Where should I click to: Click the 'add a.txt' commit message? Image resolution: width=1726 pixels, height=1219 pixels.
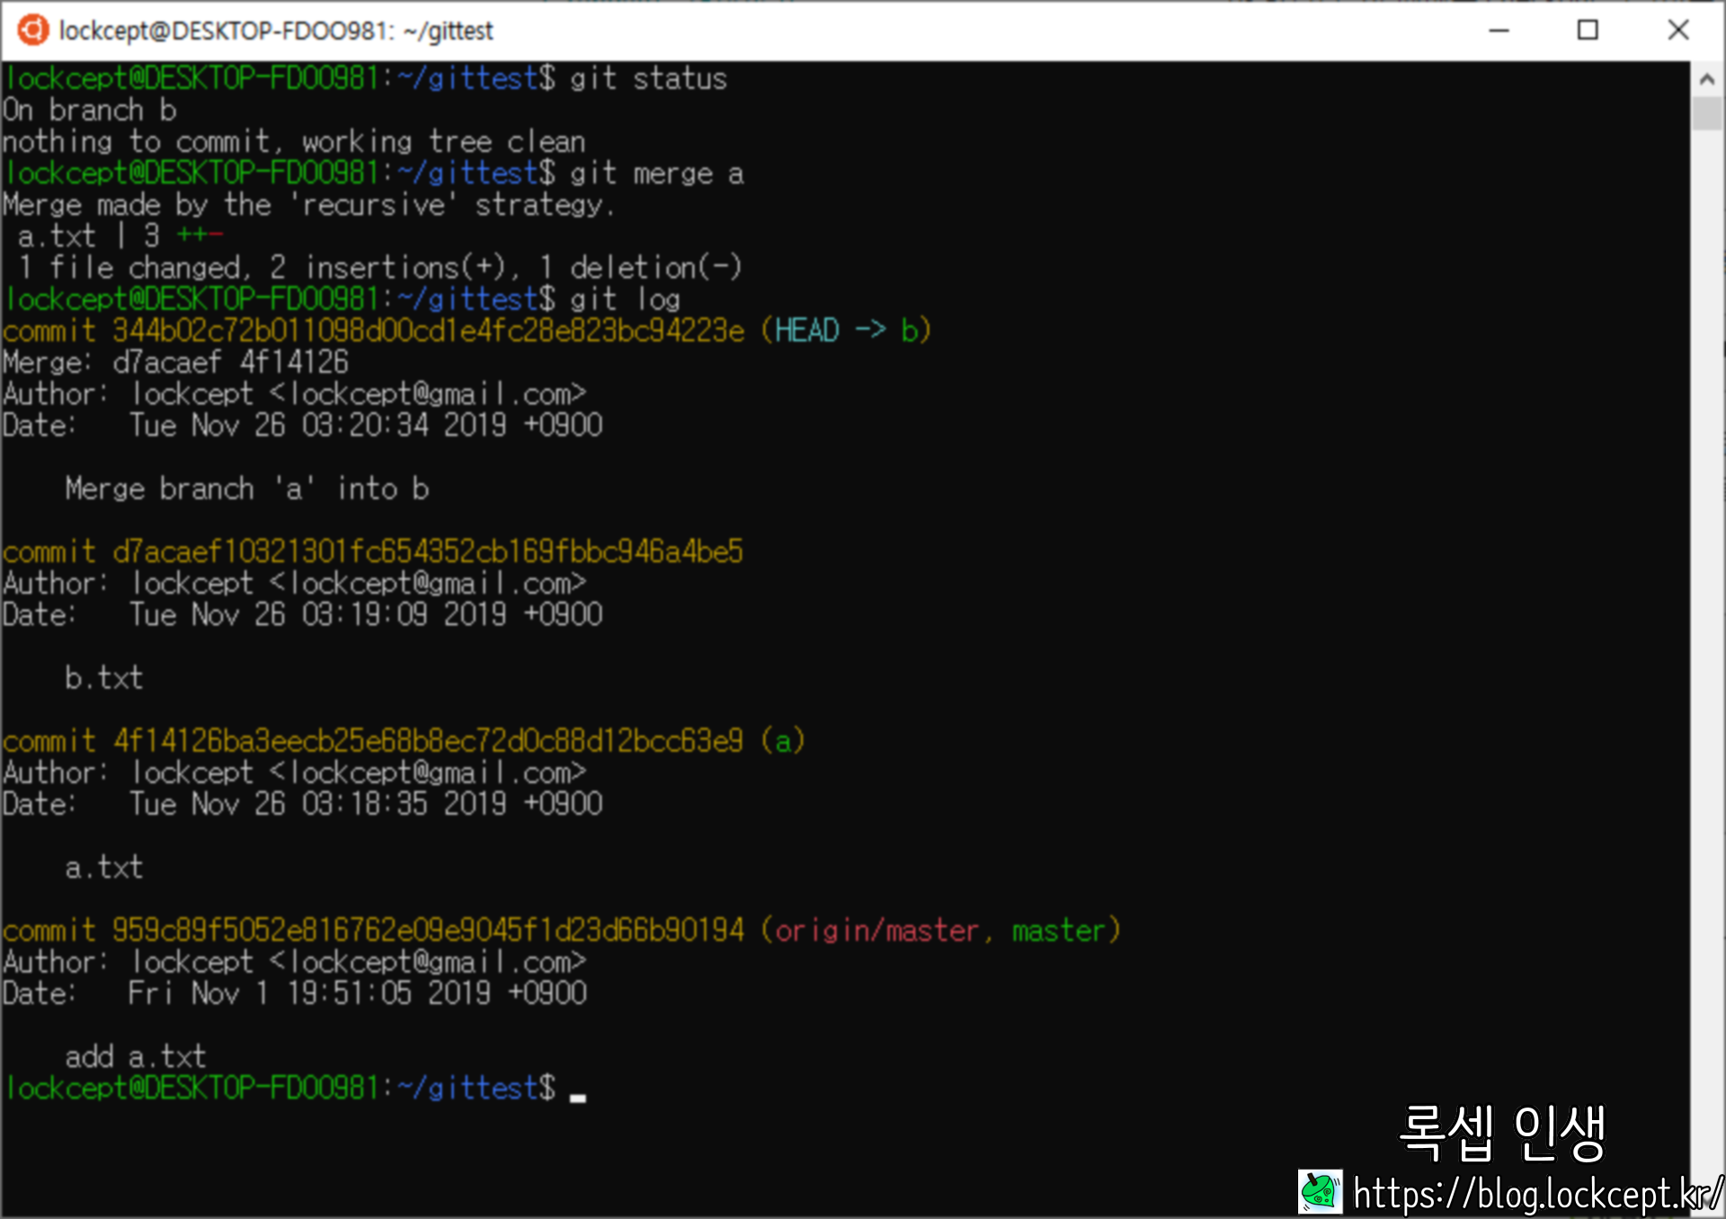pyautogui.click(x=136, y=1056)
